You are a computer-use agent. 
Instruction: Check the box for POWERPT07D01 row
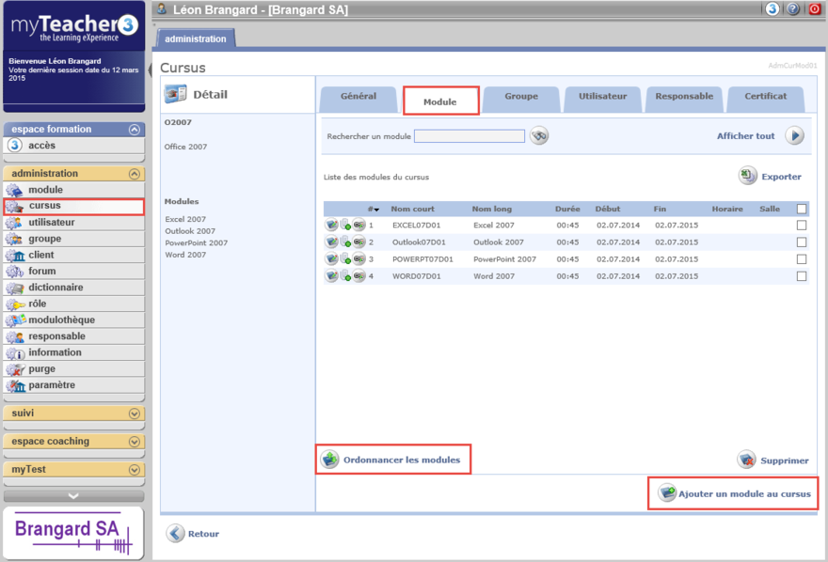(x=802, y=259)
